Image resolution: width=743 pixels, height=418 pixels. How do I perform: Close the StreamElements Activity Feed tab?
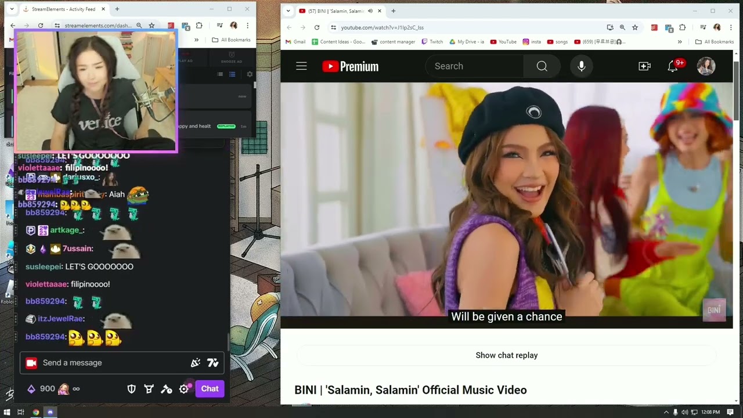coord(104,9)
